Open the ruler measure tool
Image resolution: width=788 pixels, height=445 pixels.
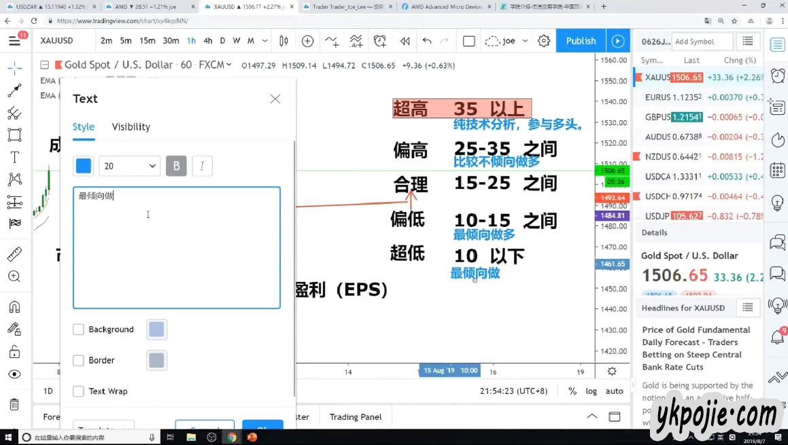pyautogui.click(x=14, y=255)
